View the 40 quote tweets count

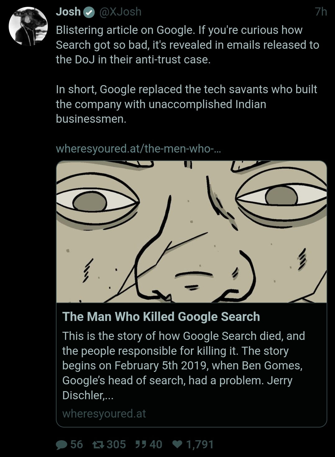click(x=156, y=445)
